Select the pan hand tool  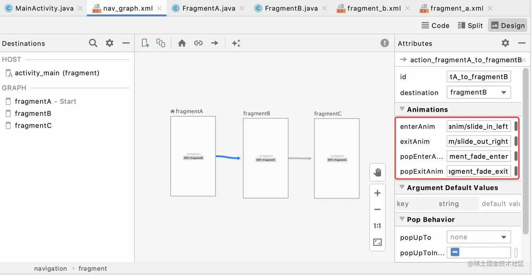[x=378, y=172]
